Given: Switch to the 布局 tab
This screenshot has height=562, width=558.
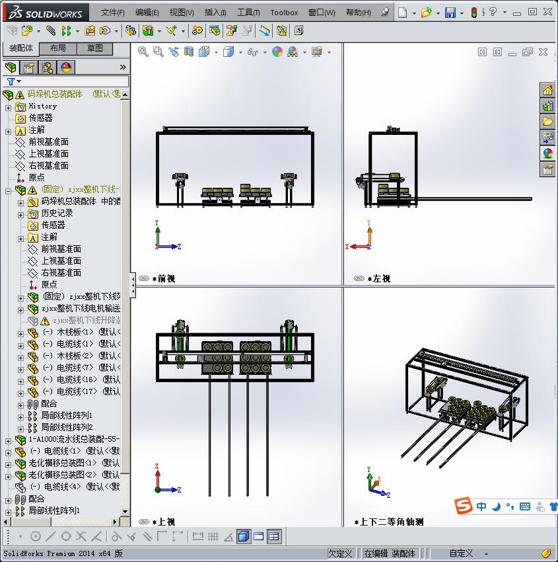Looking at the screenshot, I should (x=57, y=48).
